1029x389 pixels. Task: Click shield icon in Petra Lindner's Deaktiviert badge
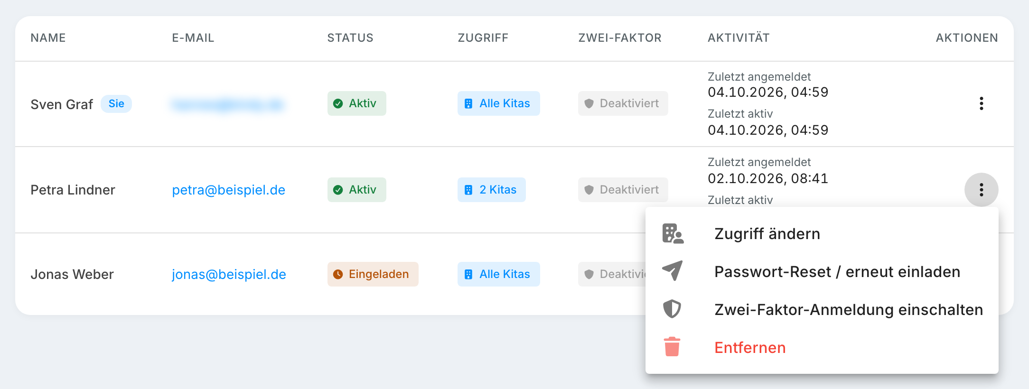[x=589, y=190]
